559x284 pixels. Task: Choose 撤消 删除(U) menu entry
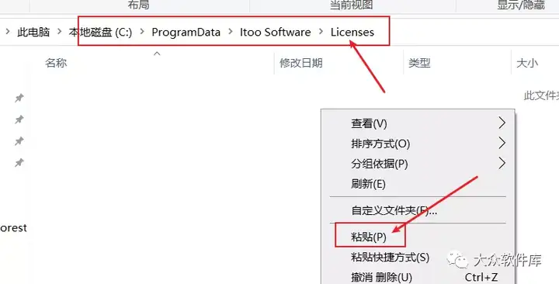pos(418,277)
